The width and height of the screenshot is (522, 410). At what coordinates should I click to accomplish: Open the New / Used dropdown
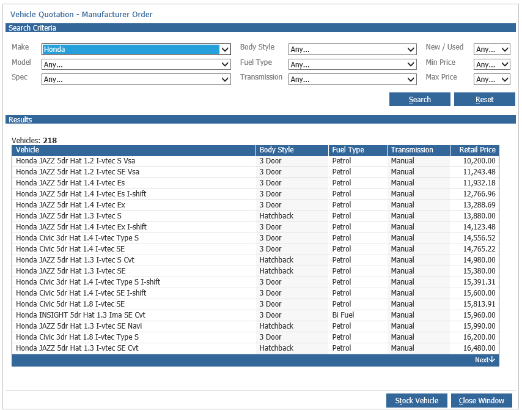pyautogui.click(x=491, y=50)
